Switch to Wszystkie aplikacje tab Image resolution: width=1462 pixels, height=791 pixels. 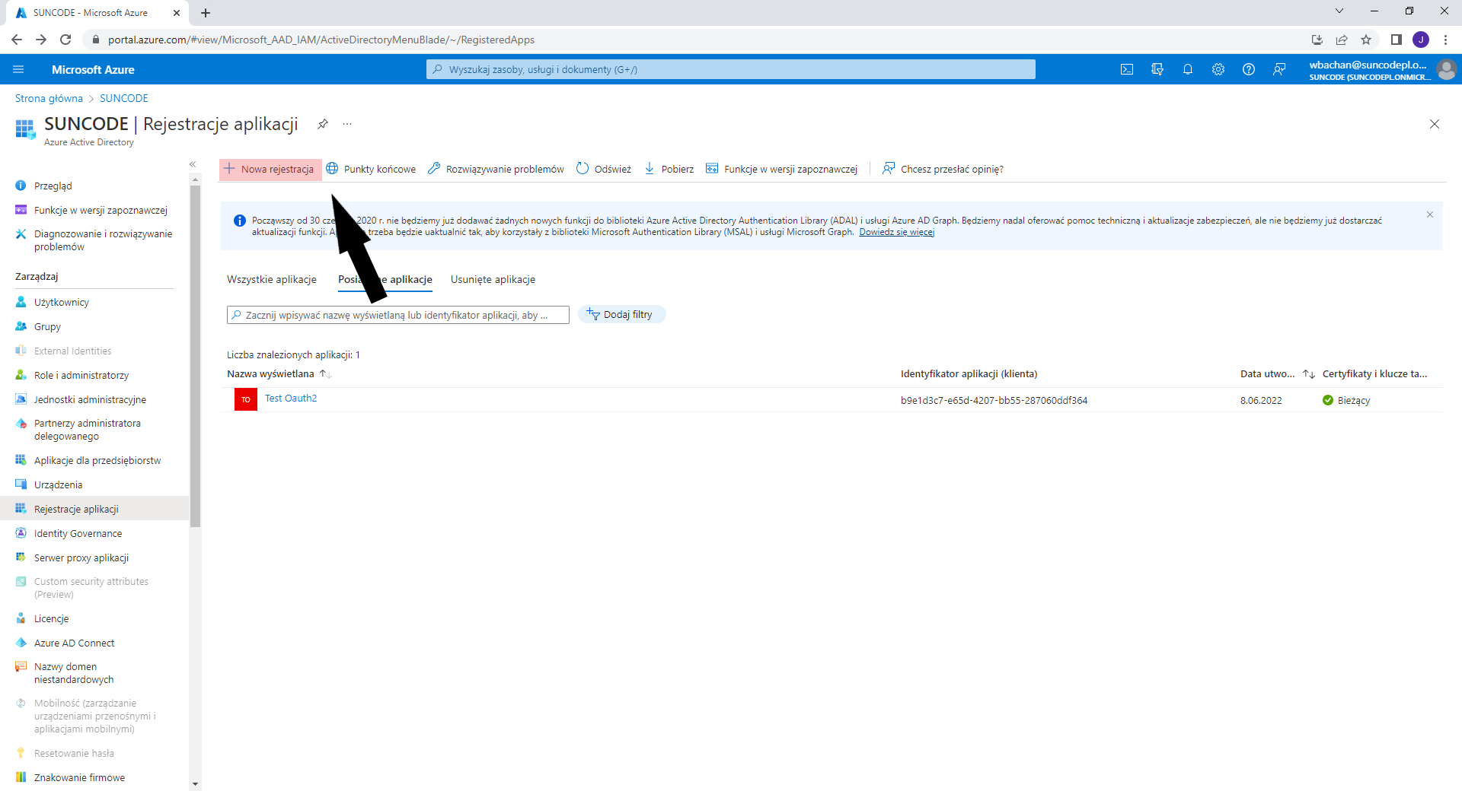[272, 279]
